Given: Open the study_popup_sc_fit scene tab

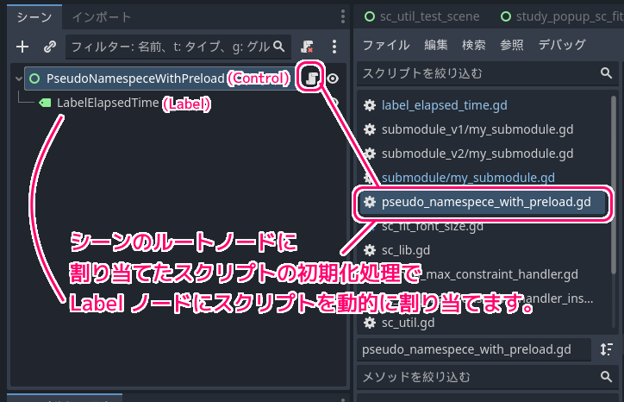Looking at the screenshot, I should point(562,16).
